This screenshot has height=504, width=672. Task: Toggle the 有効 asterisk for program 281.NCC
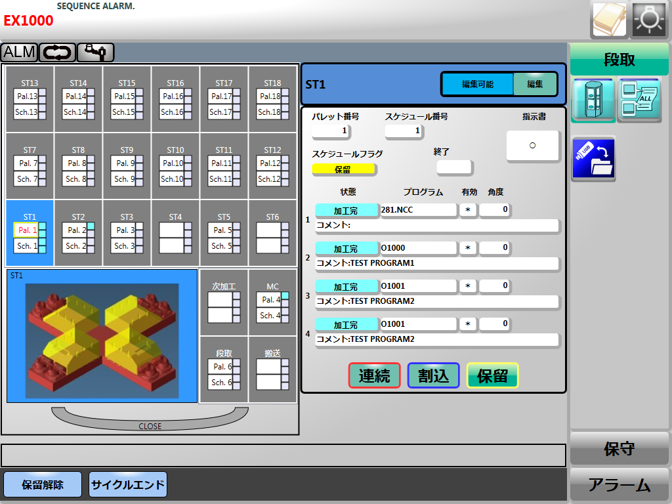pyautogui.click(x=468, y=210)
